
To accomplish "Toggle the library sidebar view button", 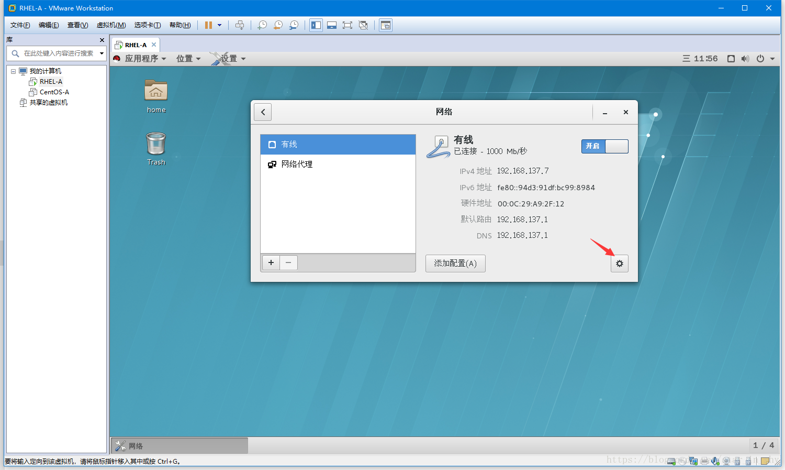I will (x=316, y=25).
